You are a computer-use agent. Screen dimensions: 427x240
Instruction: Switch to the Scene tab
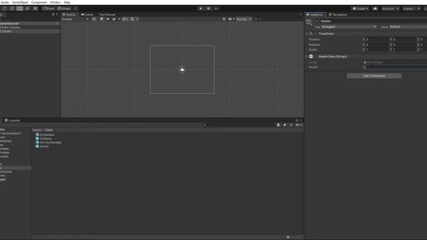(69, 15)
